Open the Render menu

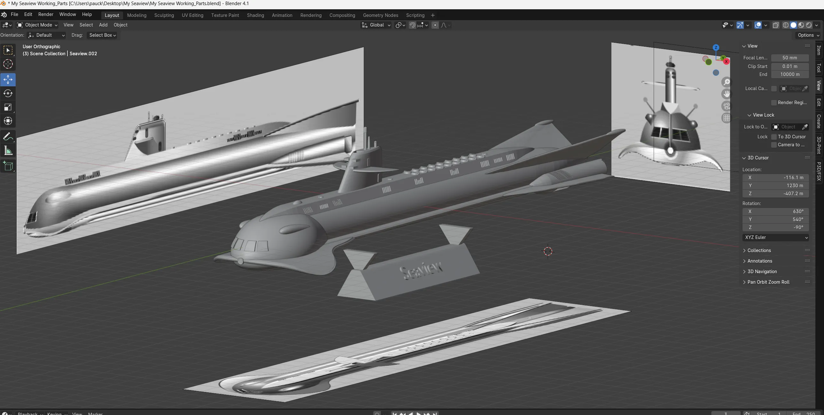click(46, 14)
